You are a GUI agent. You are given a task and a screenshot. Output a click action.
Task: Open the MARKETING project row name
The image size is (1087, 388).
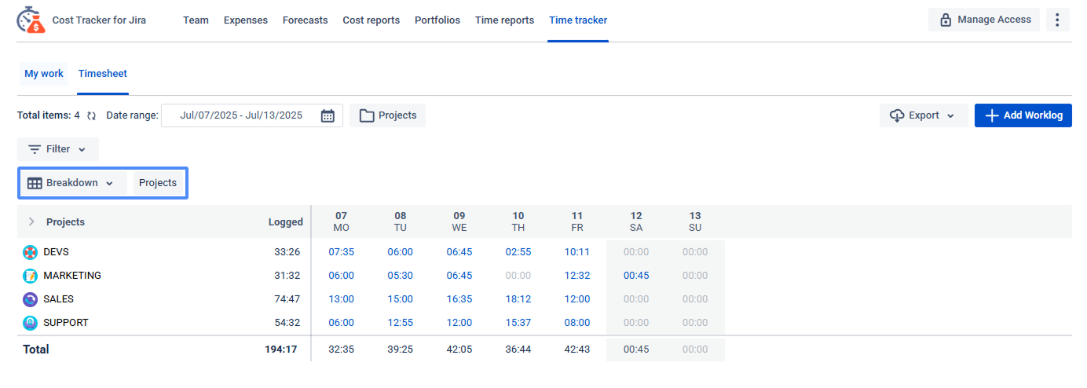72,276
